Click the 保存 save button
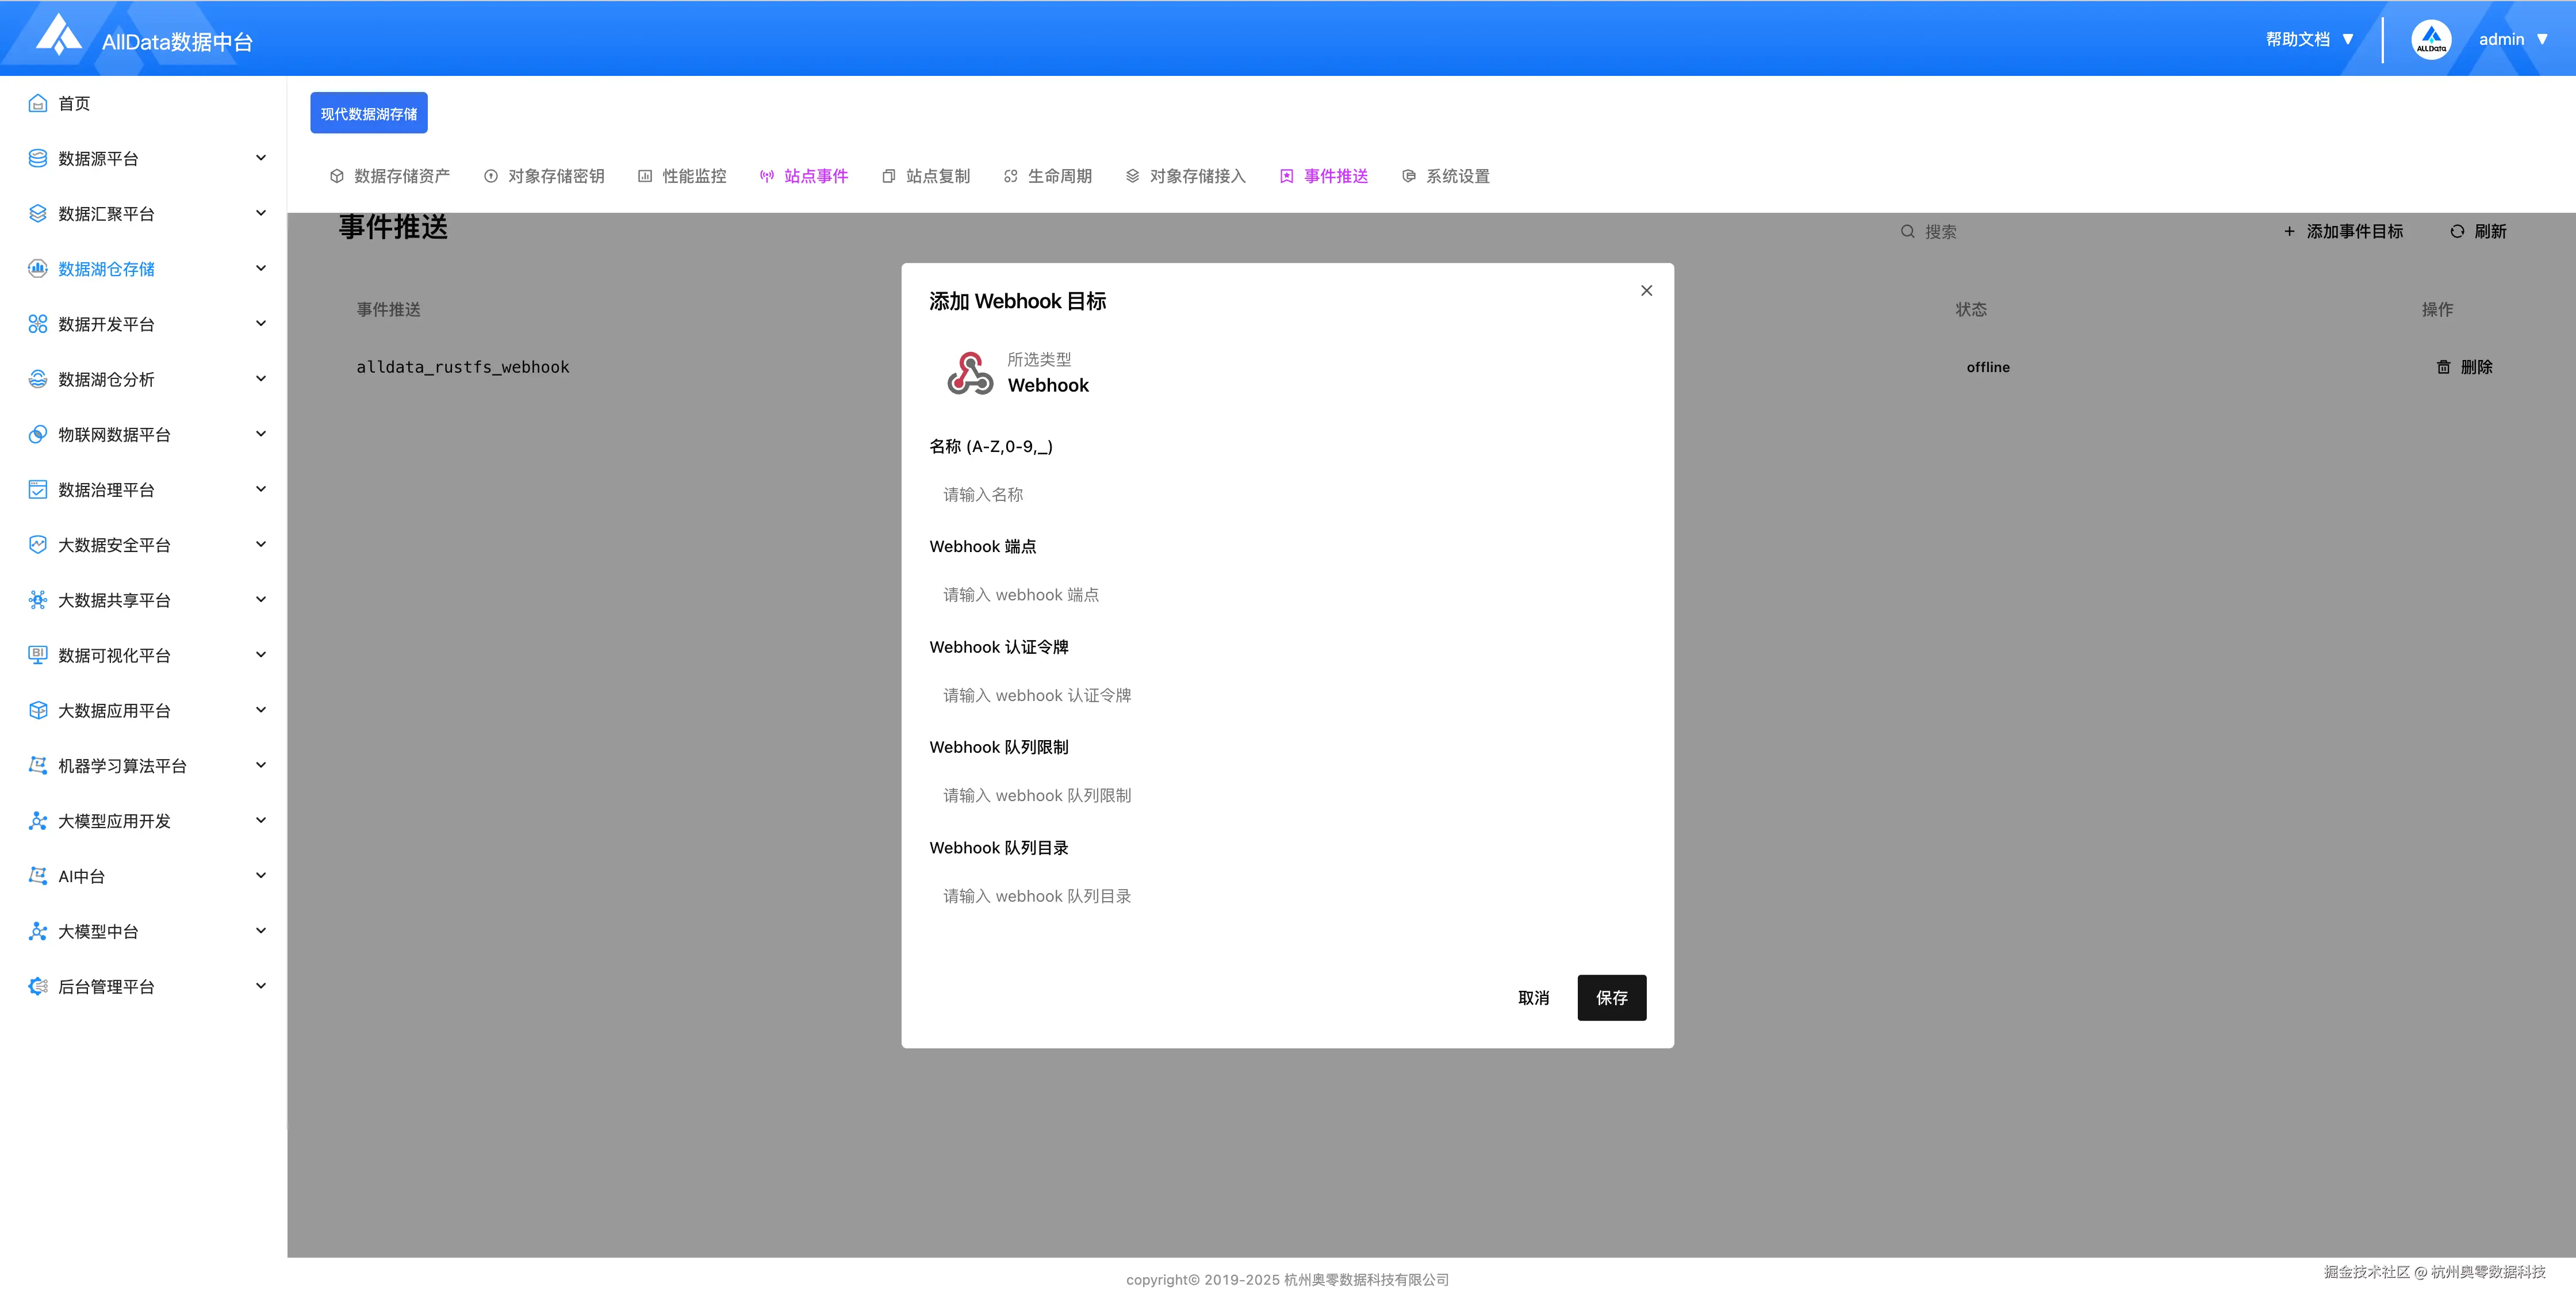2576x1310 pixels. coord(1611,997)
